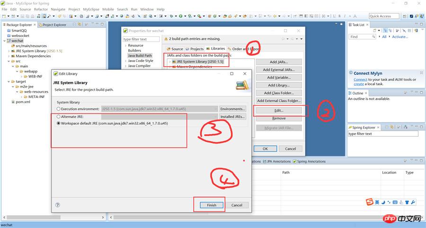Viewport: 426px width, 228px height.
Task: Switch to the Source tab in Properties
Action: pyautogui.click(x=174, y=49)
